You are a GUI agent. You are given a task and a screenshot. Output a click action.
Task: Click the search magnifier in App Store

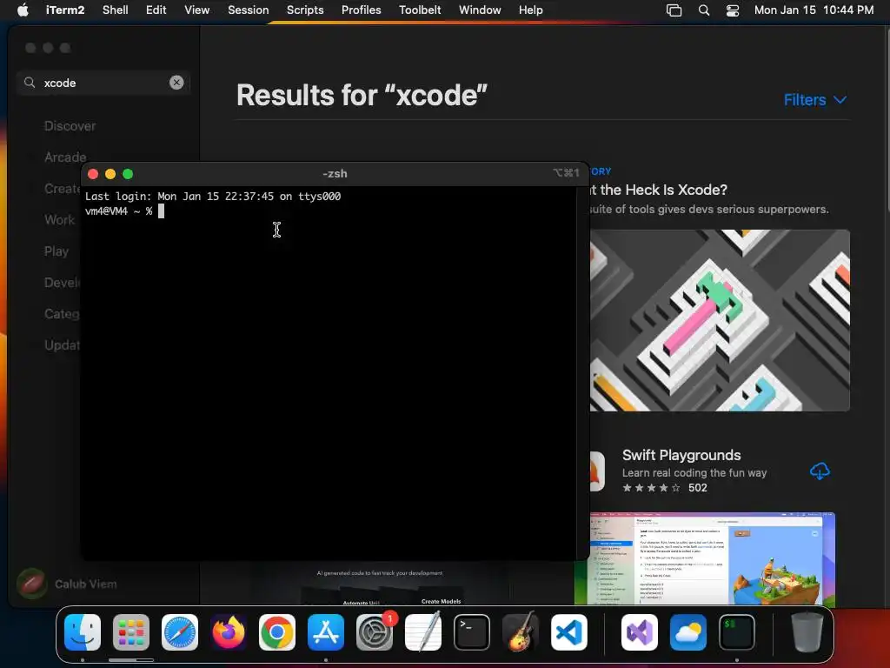[30, 83]
